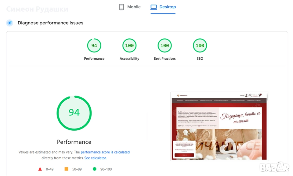Viewport: 293px width, 176px height.
Task: Click the red triangle 0–49 legend marker
Action: (x=40, y=169)
